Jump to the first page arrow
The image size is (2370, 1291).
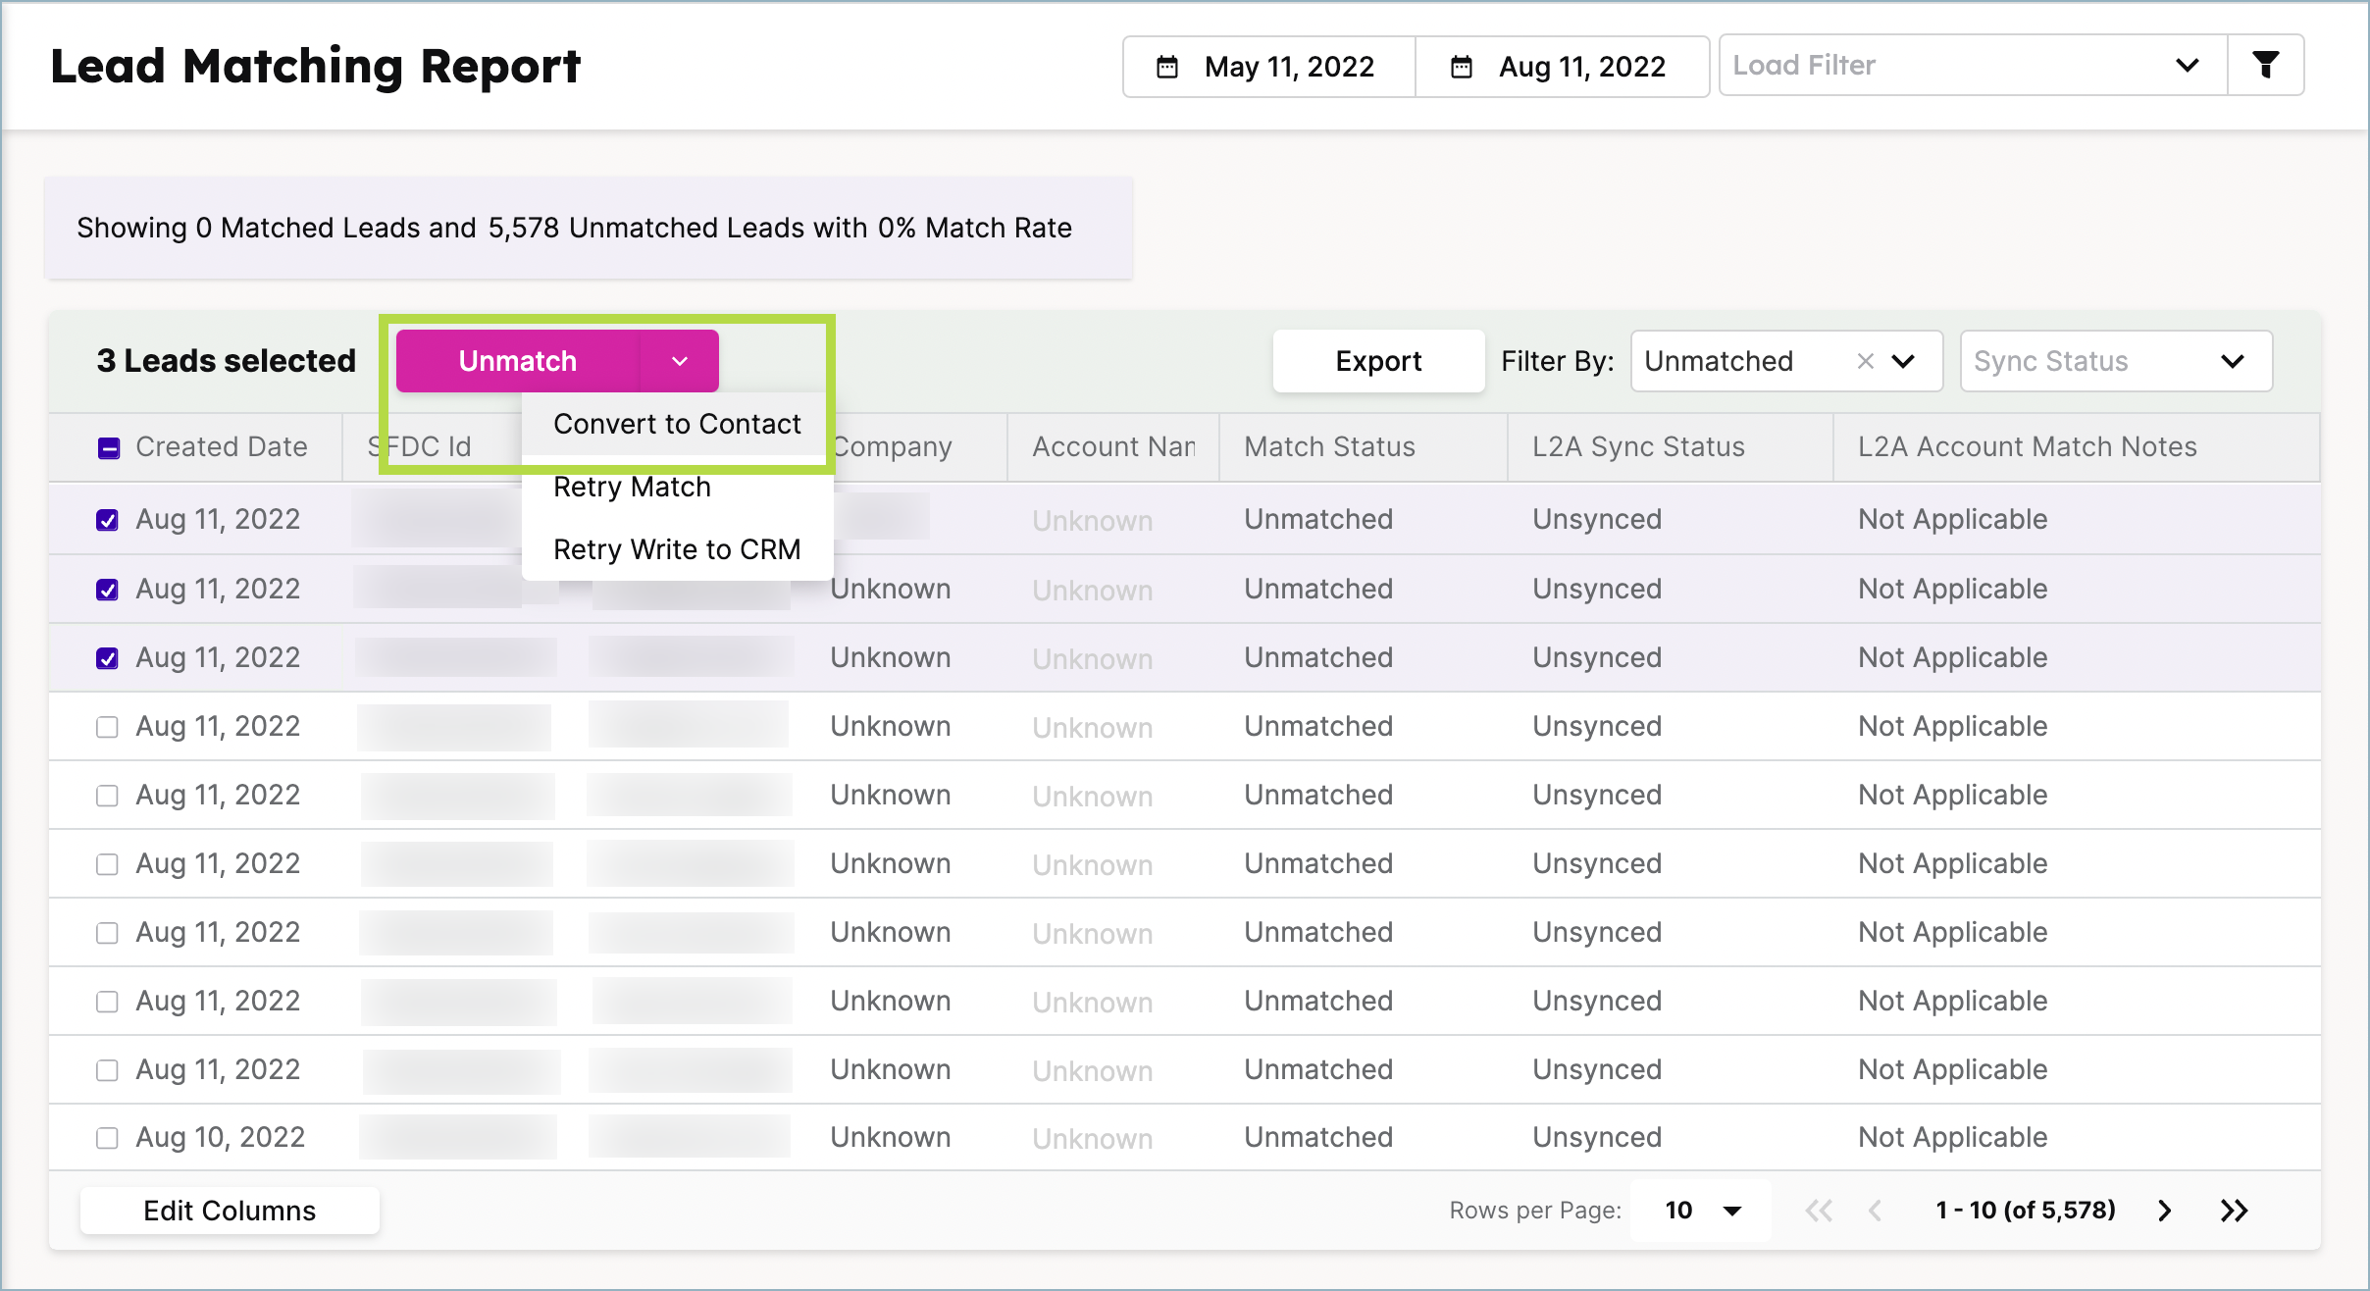(x=1819, y=1211)
